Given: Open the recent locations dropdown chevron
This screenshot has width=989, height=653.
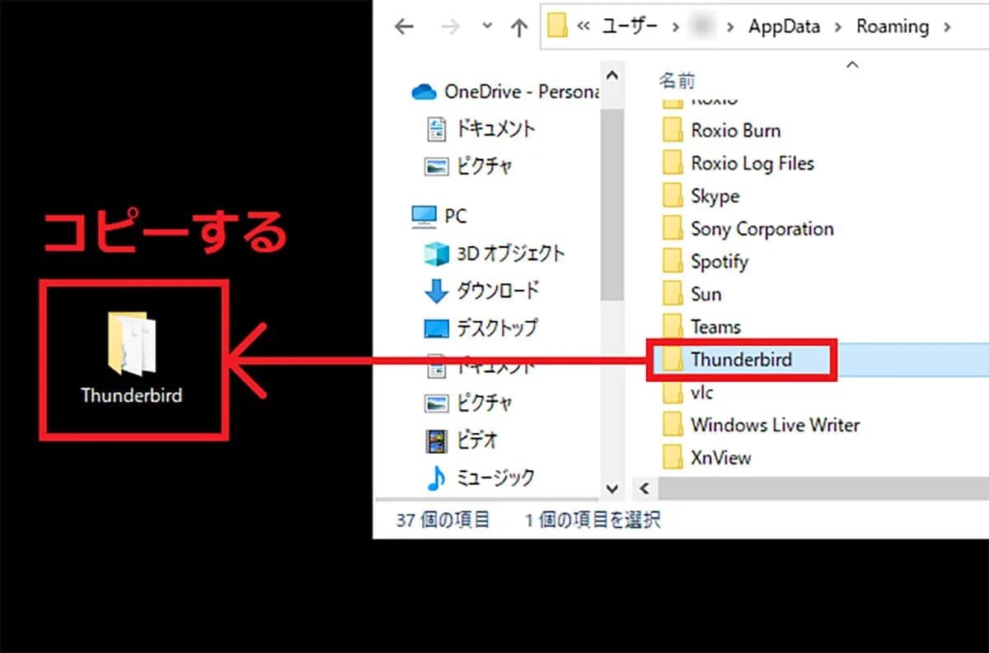Looking at the screenshot, I should click(487, 27).
